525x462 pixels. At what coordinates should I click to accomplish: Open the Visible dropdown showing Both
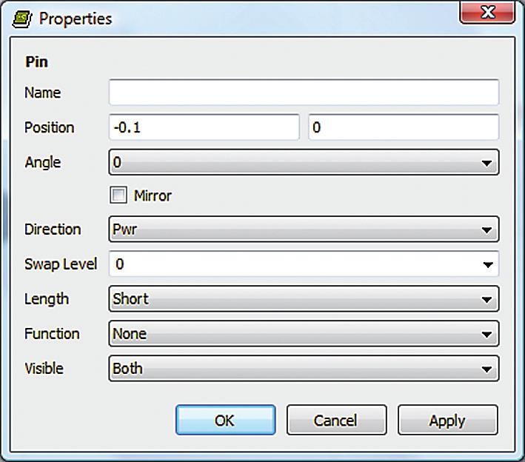(304, 369)
